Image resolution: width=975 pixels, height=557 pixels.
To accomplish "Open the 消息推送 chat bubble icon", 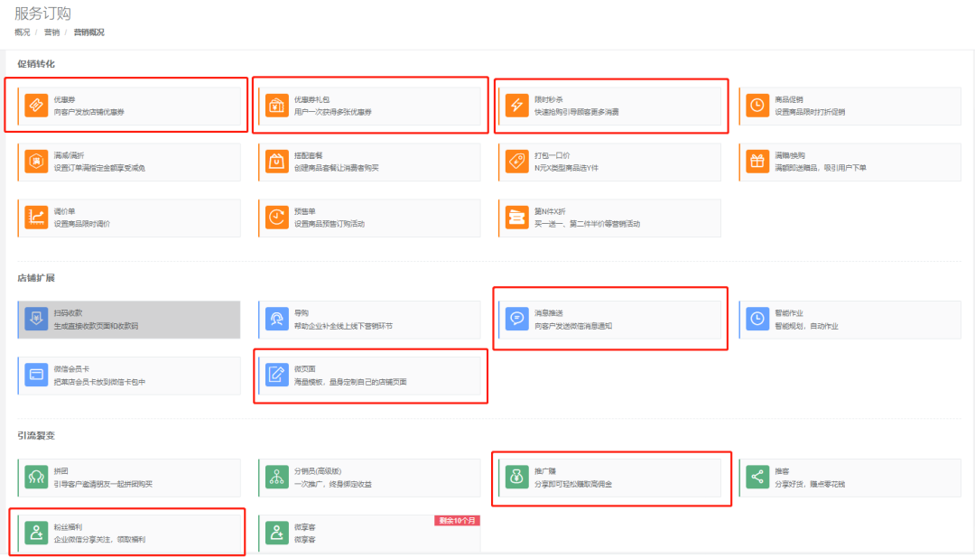I will [516, 319].
